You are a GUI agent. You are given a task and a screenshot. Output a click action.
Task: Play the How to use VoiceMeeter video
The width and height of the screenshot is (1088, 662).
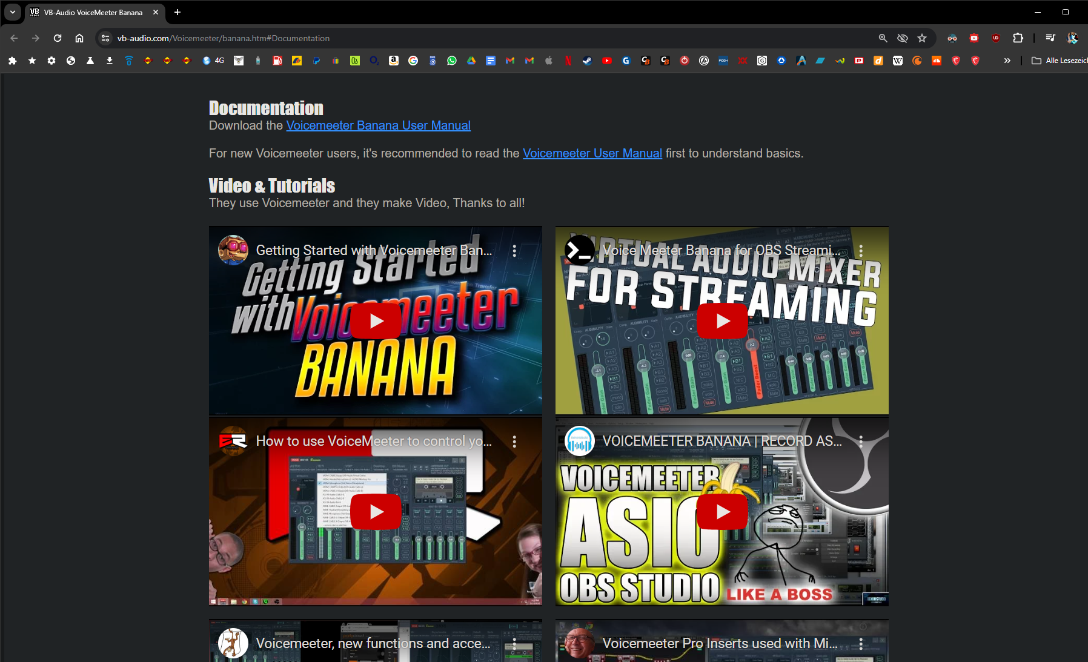376,512
